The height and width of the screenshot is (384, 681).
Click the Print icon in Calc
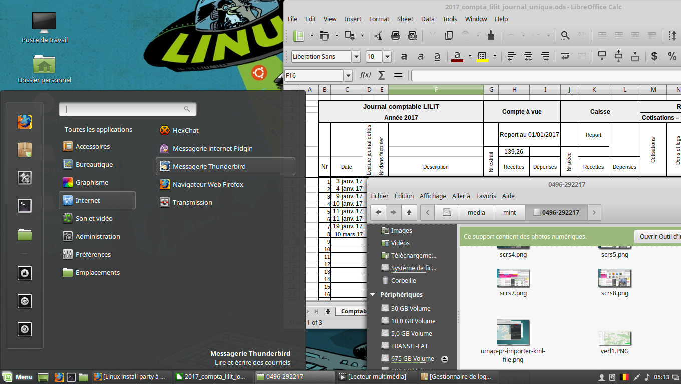click(x=395, y=35)
